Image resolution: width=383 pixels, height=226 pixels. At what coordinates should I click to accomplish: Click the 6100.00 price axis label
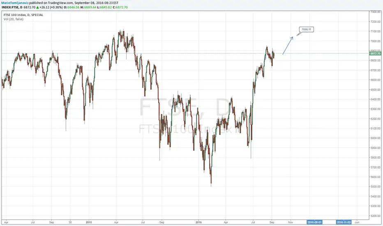376,128
